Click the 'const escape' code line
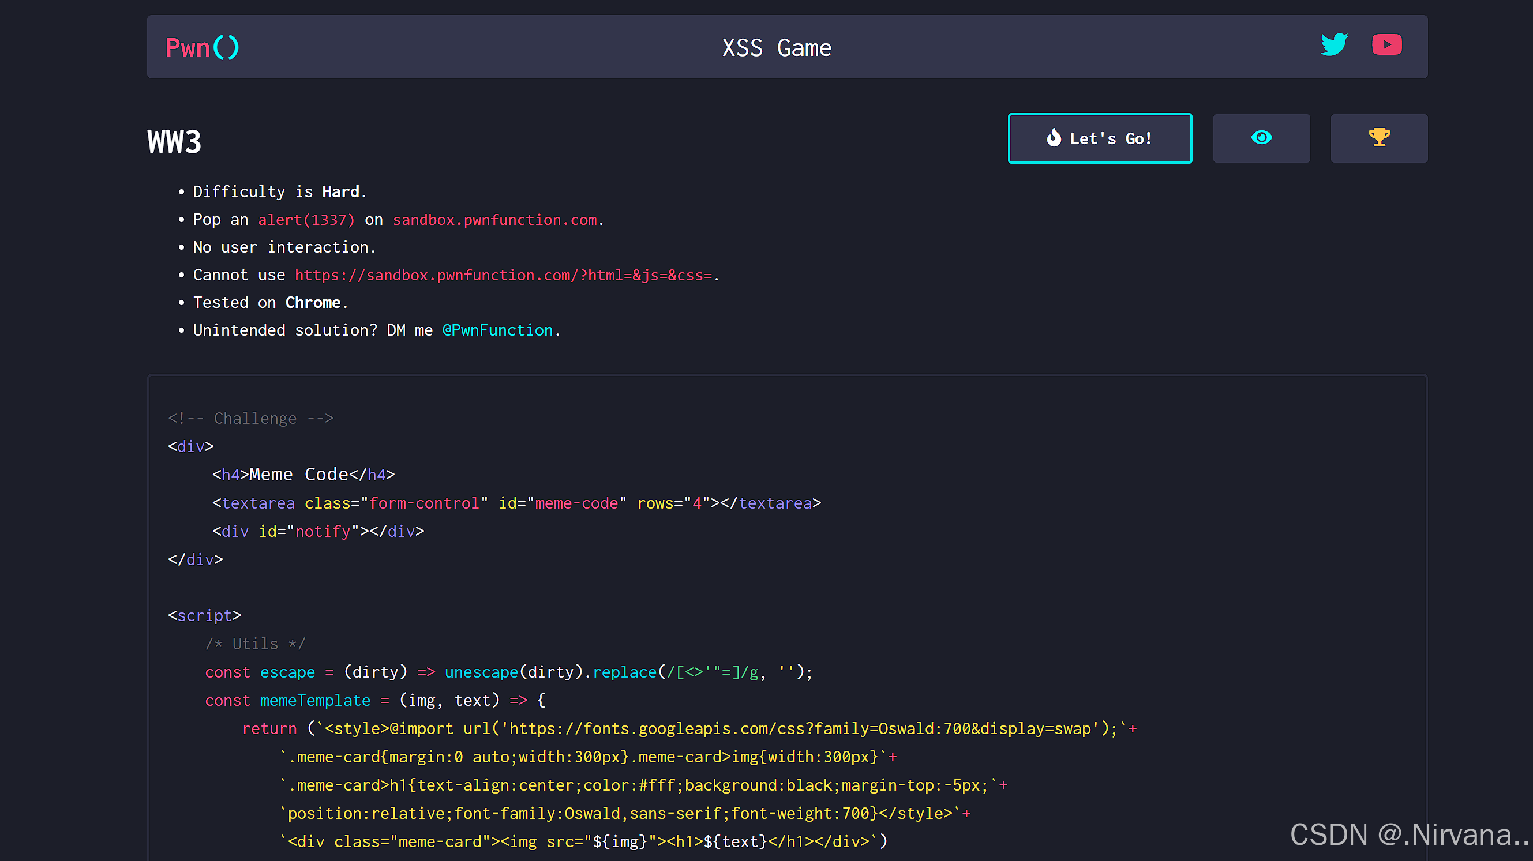 coord(509,672)
